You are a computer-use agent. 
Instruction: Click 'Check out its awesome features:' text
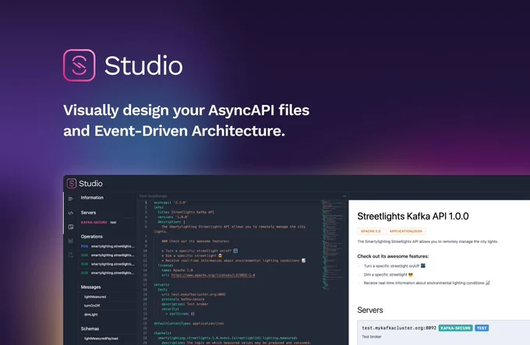(393, 256)
